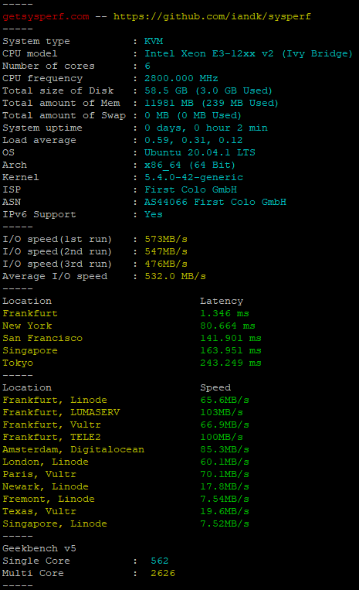The width and height of the screenshot is (359, 590).
Task: Click IPv6 Support value Yes
Action: [x=154, y=214]
